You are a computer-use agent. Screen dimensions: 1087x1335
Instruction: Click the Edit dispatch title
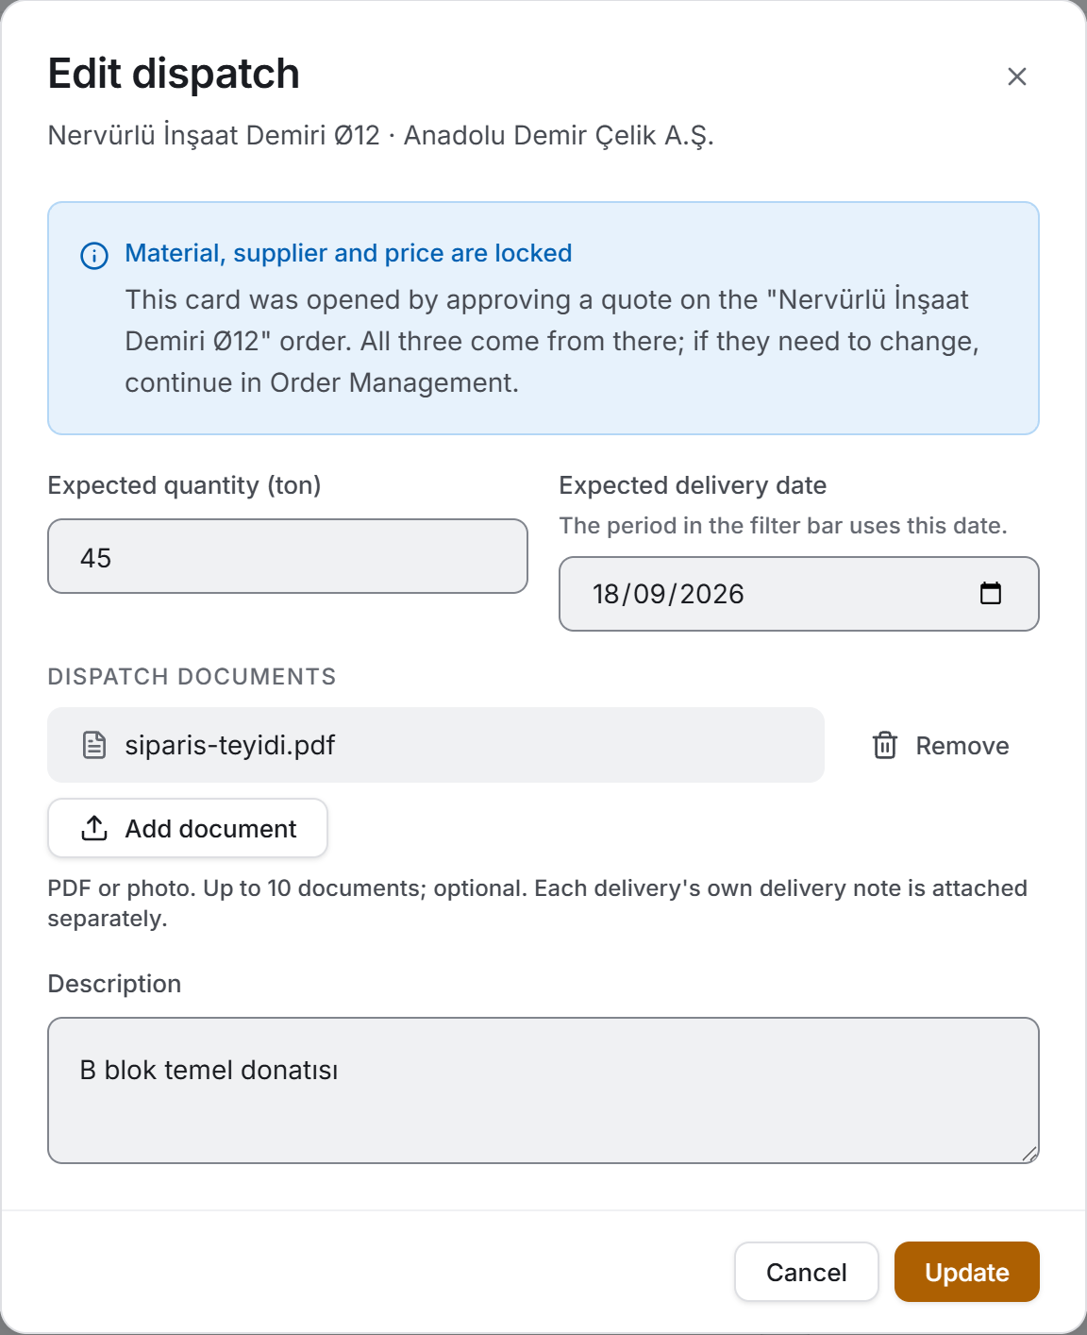[x=174, y=74]
